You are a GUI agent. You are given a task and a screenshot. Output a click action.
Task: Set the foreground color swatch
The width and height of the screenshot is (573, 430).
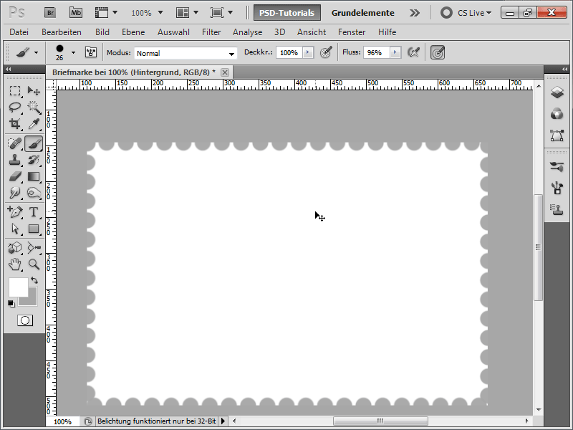click(x=19, y=287)
